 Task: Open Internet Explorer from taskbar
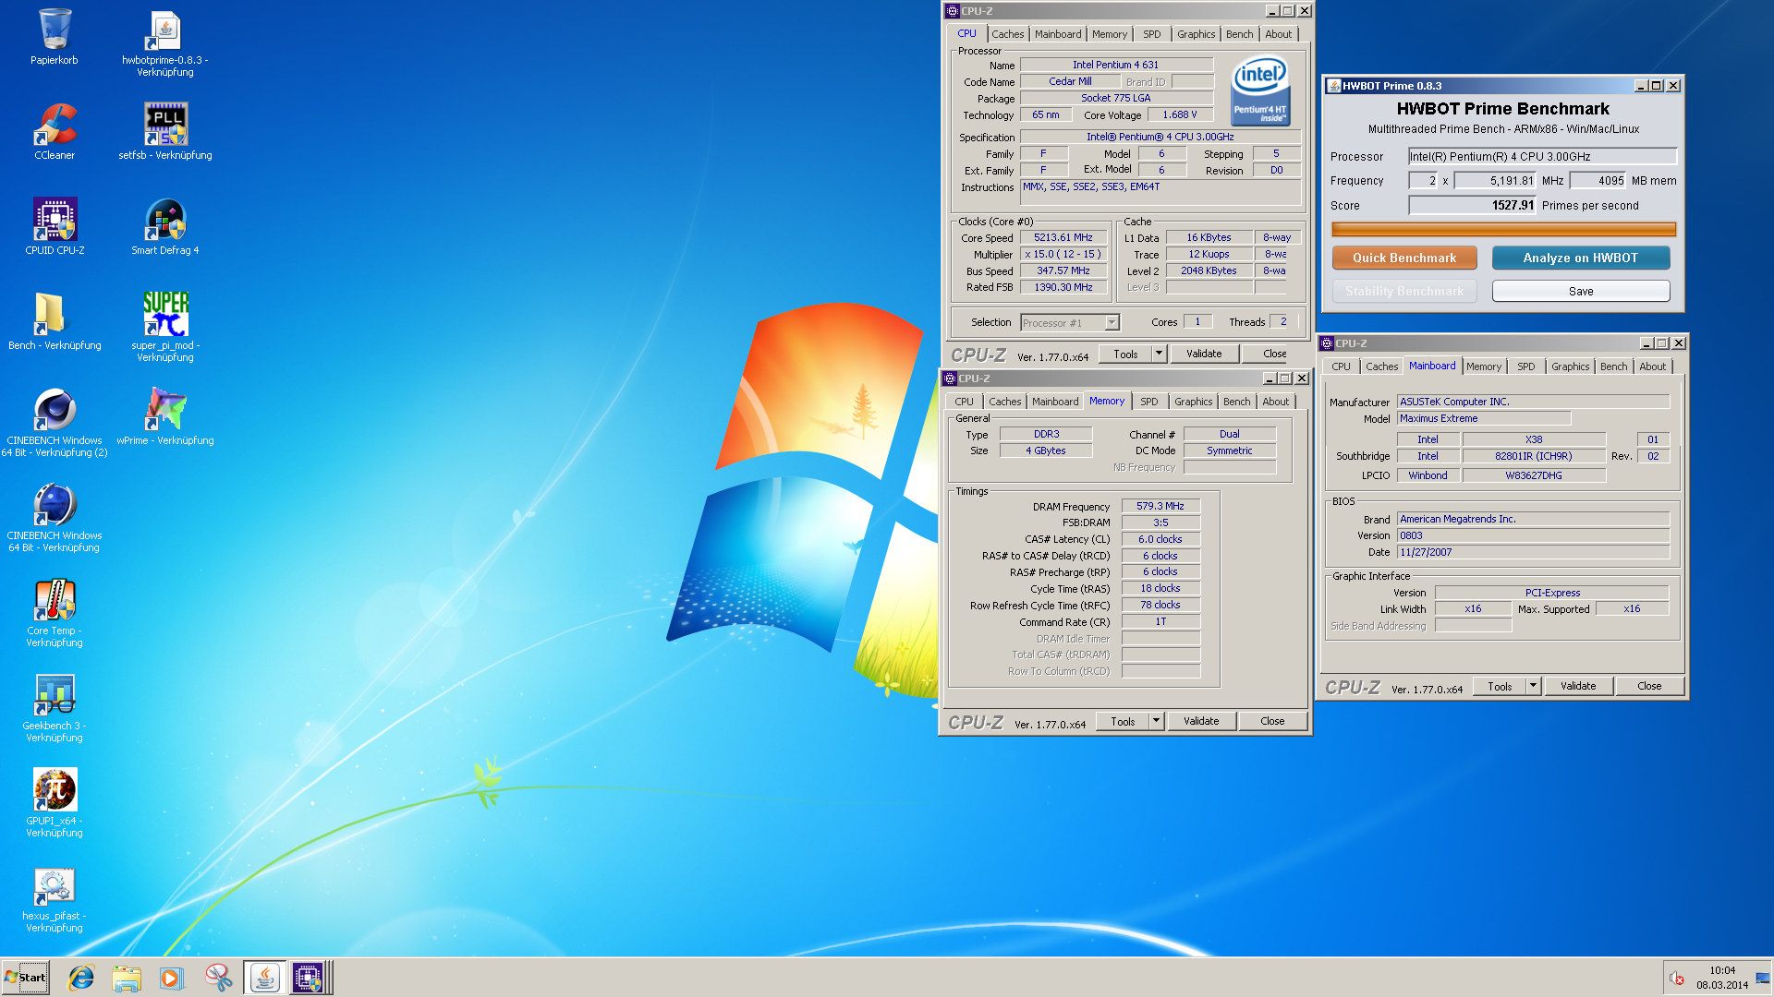click(x=81, y=978)
